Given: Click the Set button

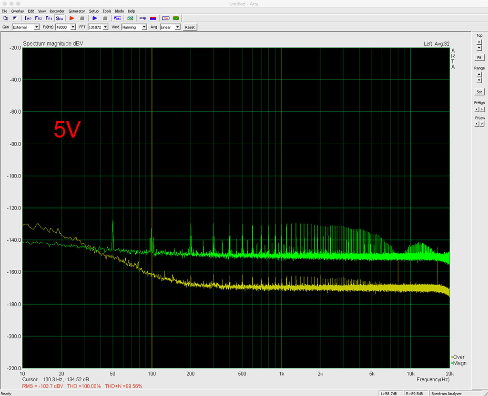Looking at the screenshot, I should click(x=479, y=92).
